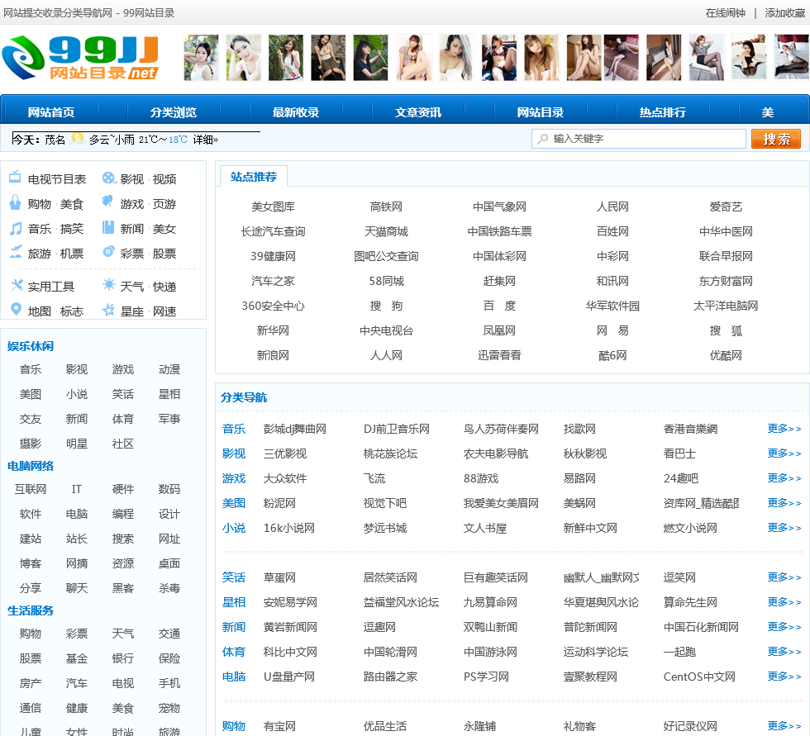Open the 美女图库 recommended site

273,207
